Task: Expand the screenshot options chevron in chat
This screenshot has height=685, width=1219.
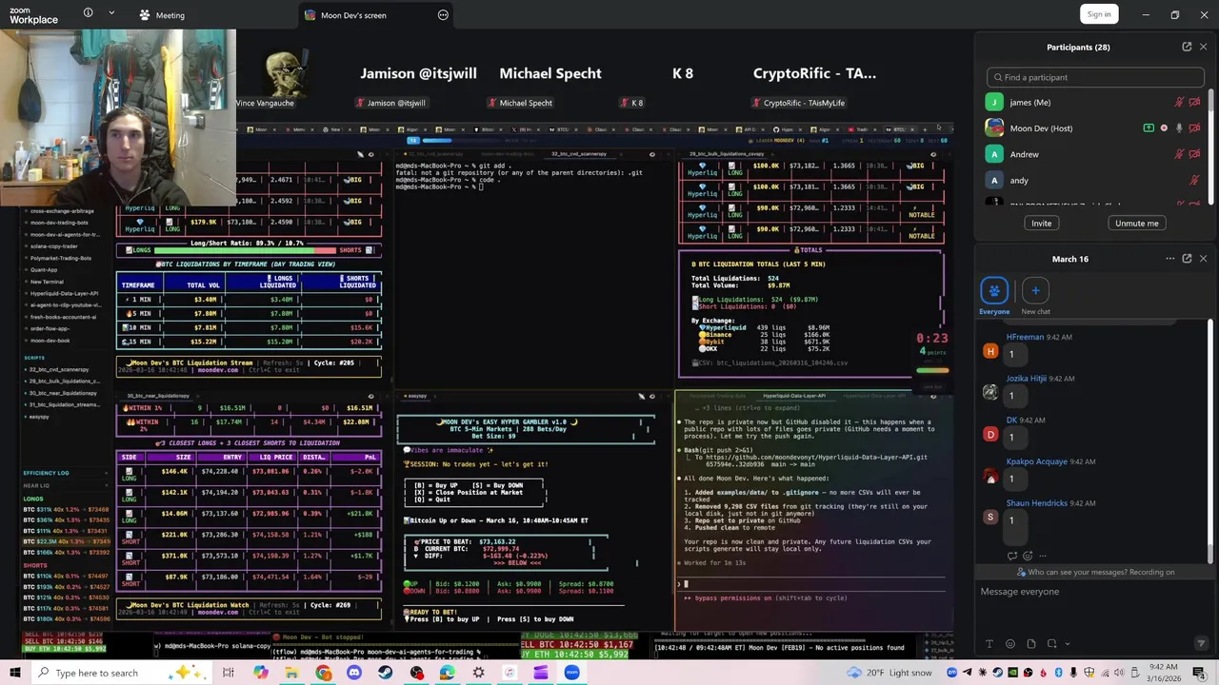Action: 1067,644
